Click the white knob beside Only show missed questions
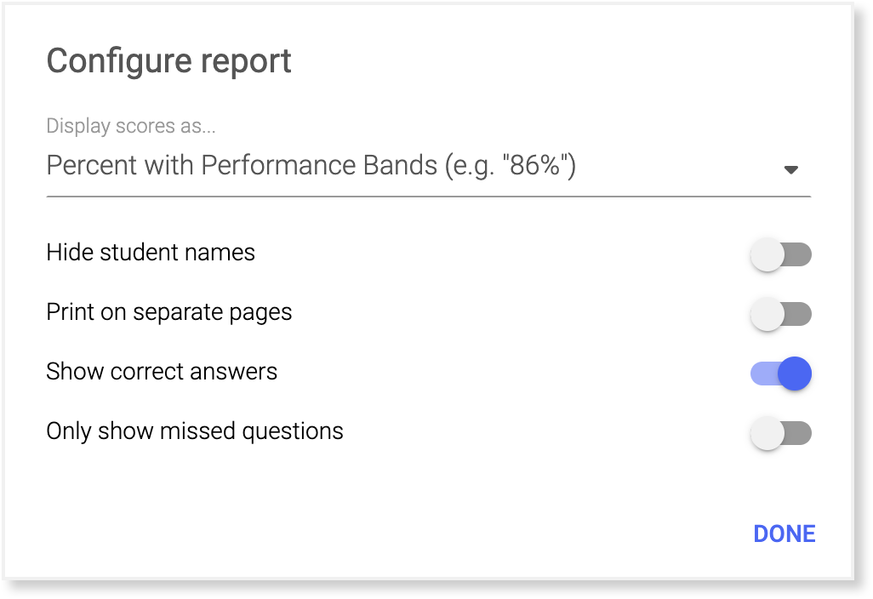Image resolution: width=873 pixels, height=599 pixels. click(x=767, y=433)
